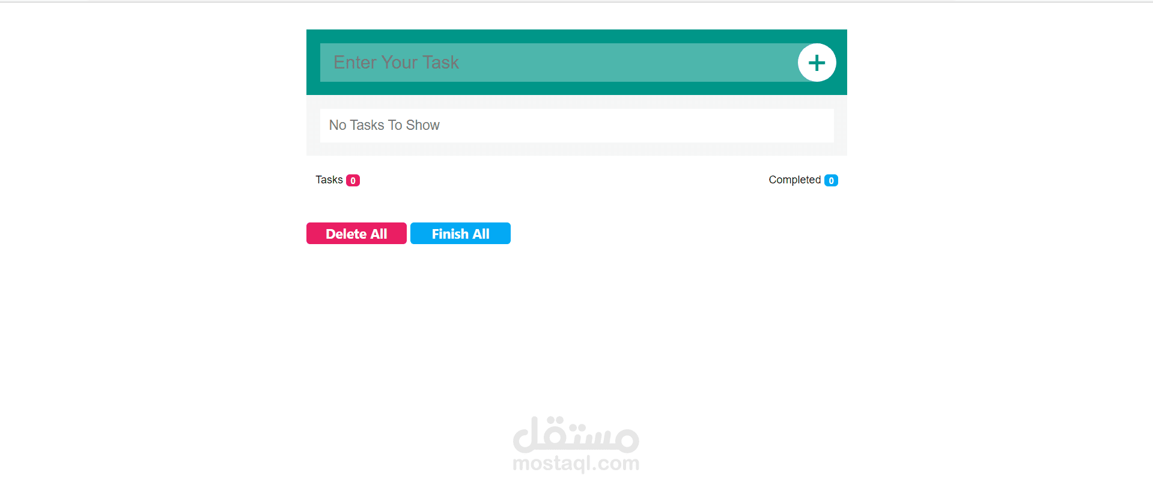The width and height of the screenshot is (1153, 484).
Task: Click the Arabic mostaql logo watermark
Action: (x=576, y=434)
